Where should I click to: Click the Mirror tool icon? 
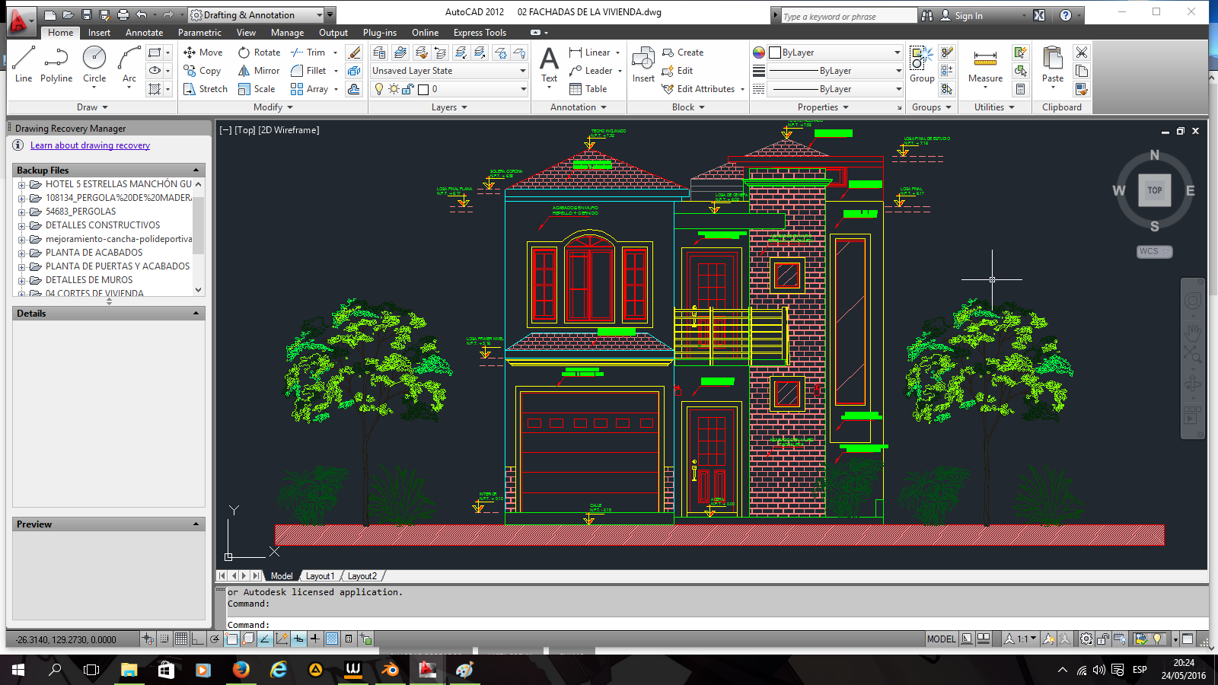coord(244,71)
